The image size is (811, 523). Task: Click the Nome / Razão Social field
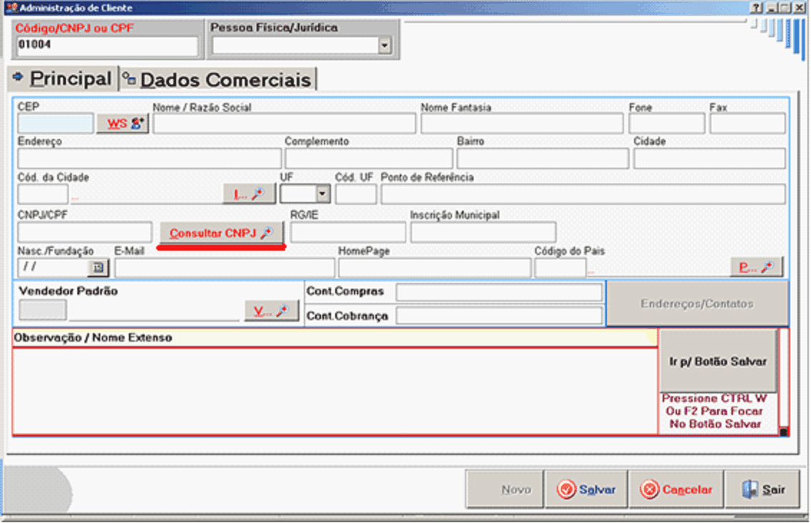tap(284, 124)
